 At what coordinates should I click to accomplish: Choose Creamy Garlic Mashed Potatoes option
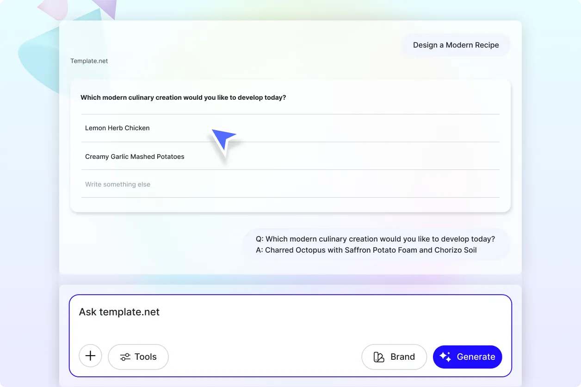click(x=290, y=156)
